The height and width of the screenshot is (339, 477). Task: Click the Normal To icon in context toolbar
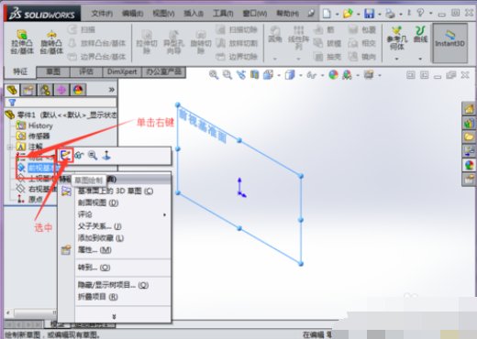[x=106, y=156]
